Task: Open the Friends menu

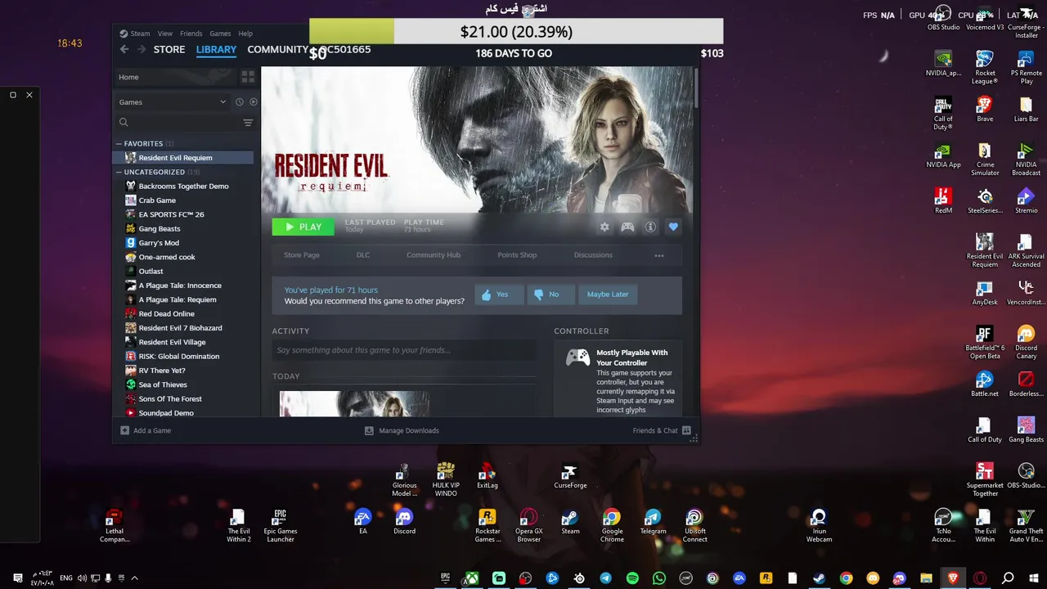Action: point(191,34)
